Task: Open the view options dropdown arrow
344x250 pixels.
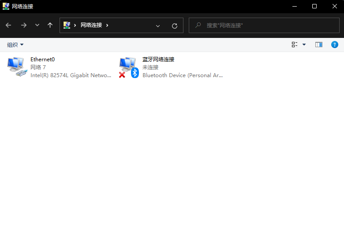Action: tap(304, 45)
